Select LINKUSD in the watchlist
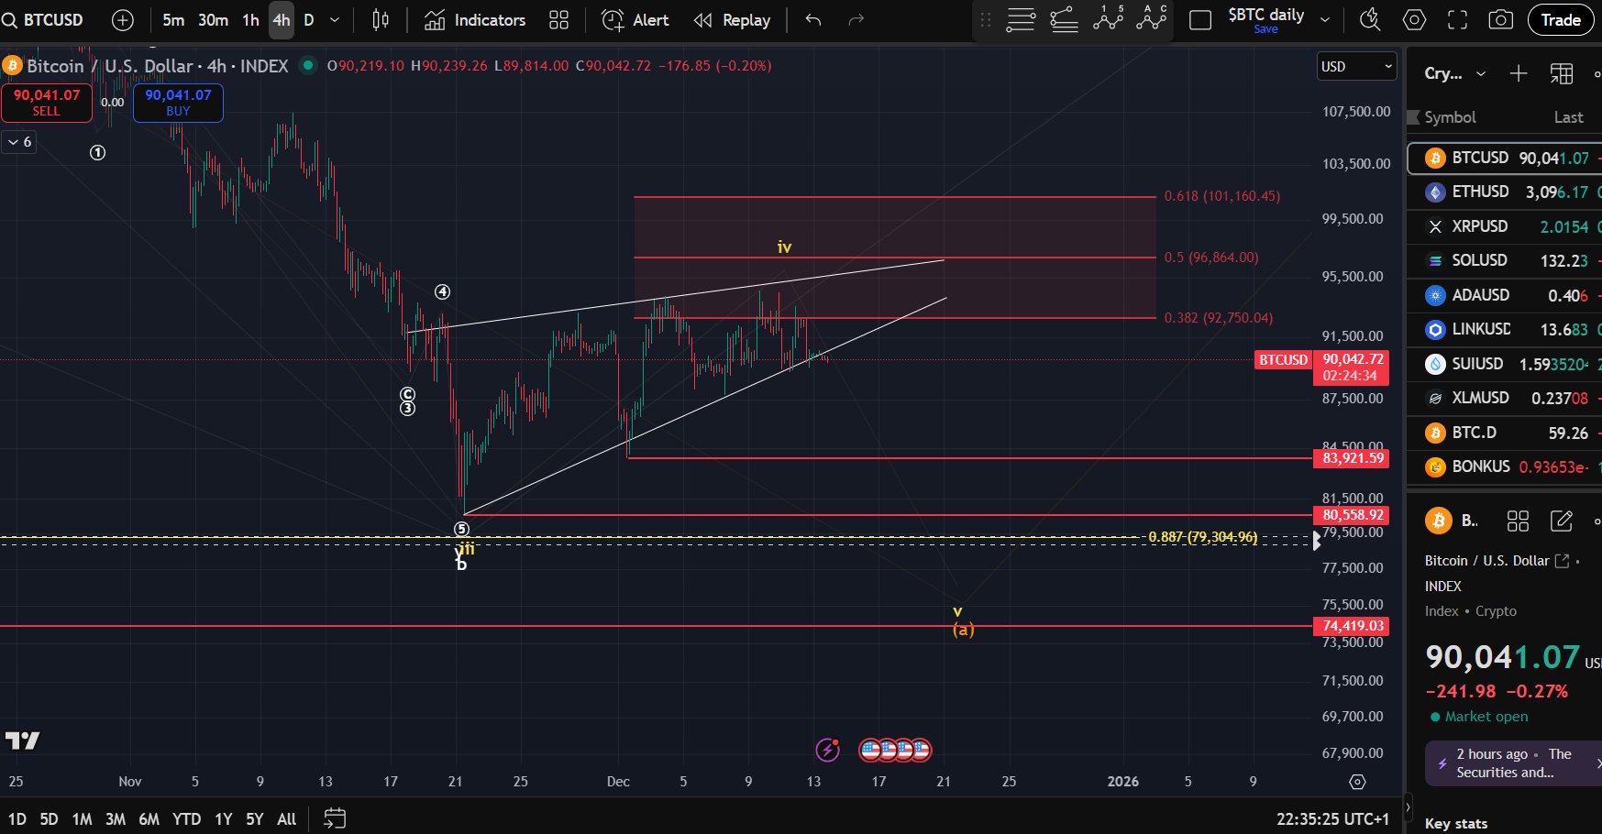 [x=1505, y=329]
